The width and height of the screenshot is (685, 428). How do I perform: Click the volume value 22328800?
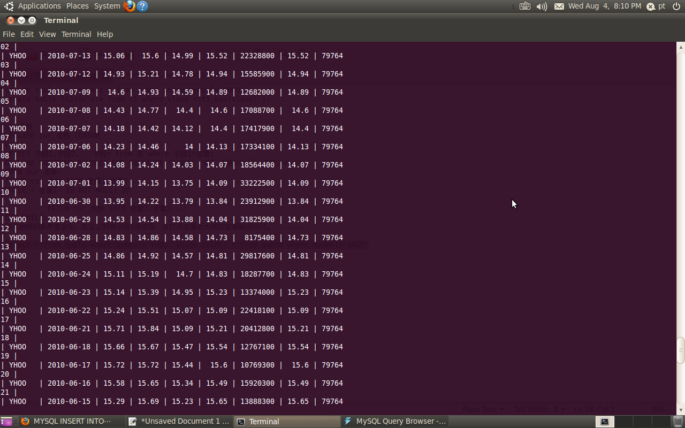pyautogui.click(x=257, y=56)
